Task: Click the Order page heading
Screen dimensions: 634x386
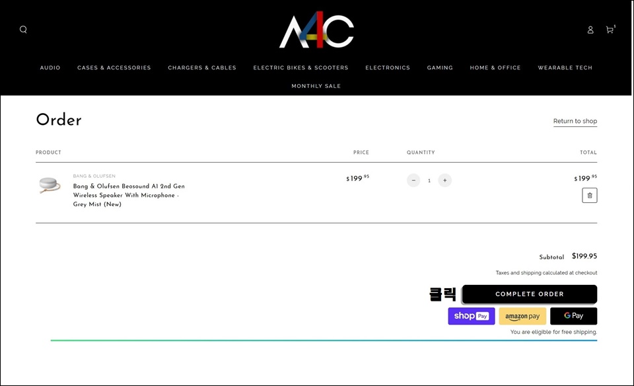Action: 59,120
